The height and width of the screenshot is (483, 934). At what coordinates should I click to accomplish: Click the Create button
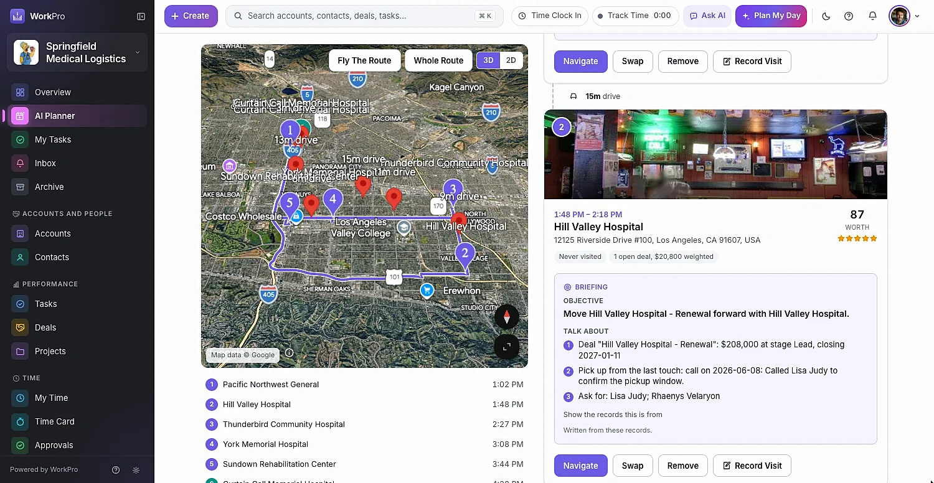pos(191,16)
